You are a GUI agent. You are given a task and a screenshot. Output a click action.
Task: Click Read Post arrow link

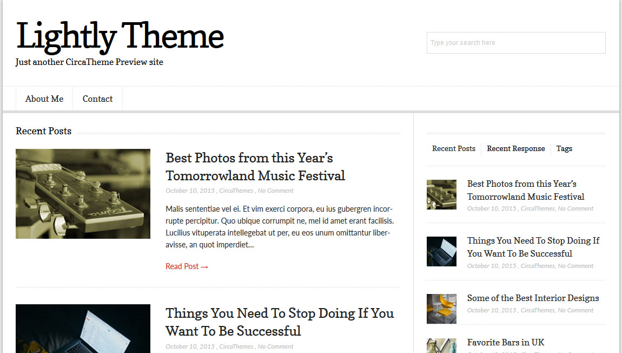pyautogui.click(x=187, y=266)
